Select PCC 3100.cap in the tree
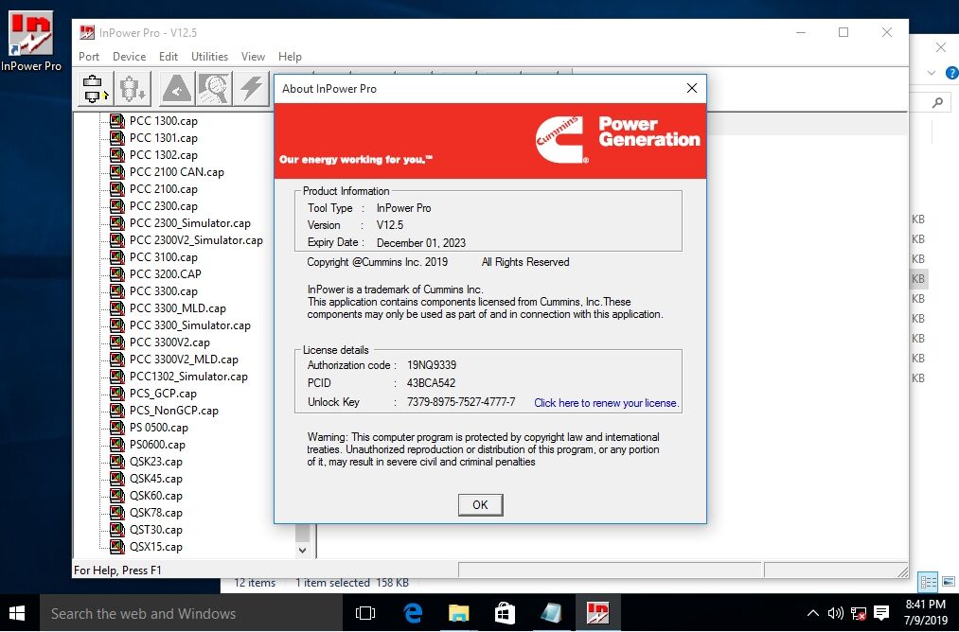 pyautogui.click(x=163, y=256)
